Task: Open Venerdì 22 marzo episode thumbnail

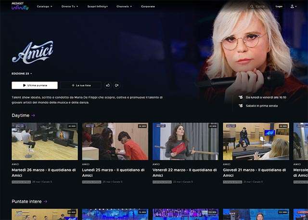Action: click(186, 142)
